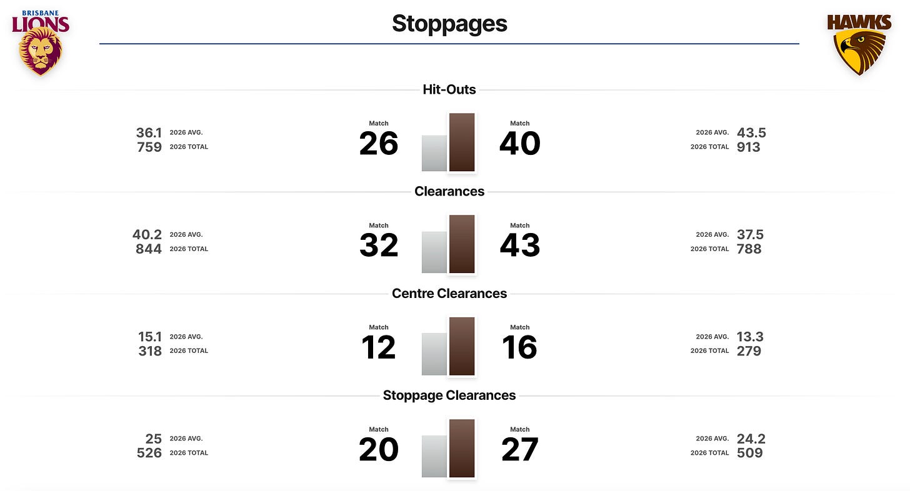This screenshot has width=910, height=491.
Task: Click the grey Lions Centre Clearances bar
Action: coord(434,354)
